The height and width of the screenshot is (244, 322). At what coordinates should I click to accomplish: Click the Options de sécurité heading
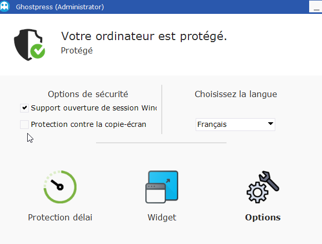(x=88, y=94)
